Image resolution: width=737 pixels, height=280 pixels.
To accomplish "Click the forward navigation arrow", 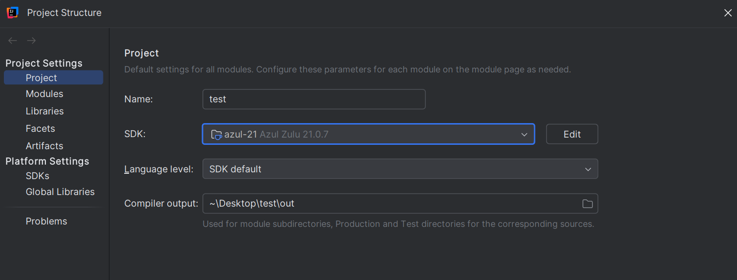I will click(x=31, y=41).
